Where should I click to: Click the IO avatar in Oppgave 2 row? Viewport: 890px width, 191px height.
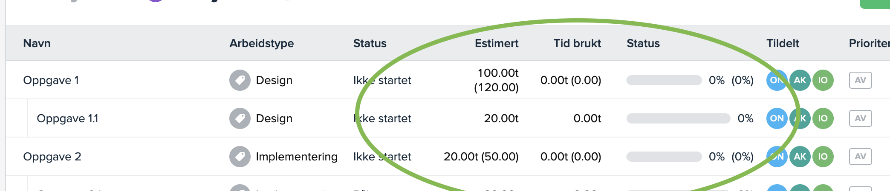[x=823, y=157]
